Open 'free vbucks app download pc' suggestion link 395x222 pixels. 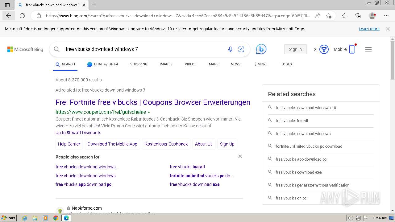tap(84, 184)
